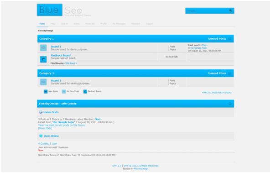This screenshot has height=173, width=271.
Task: Click Unread Posts in Category 1
Action: (x=217, y=39)
